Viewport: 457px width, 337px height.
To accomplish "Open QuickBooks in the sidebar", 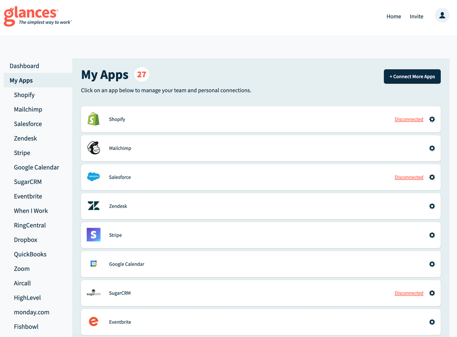I will point(30,254).
